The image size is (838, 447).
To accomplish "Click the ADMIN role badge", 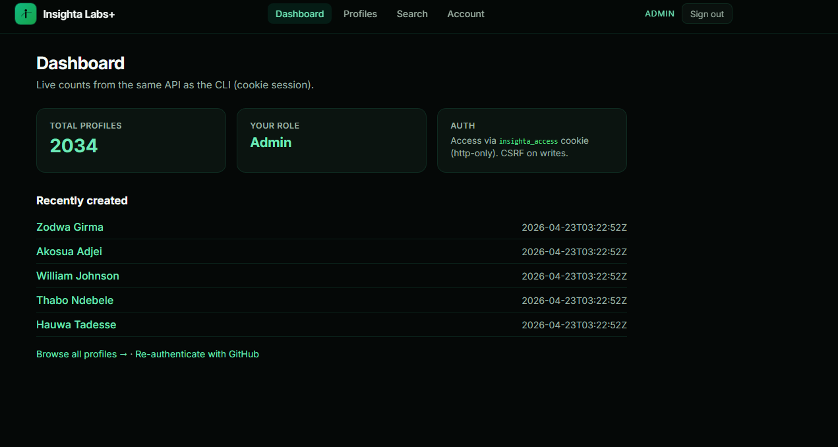I will (x=659, y=14).
